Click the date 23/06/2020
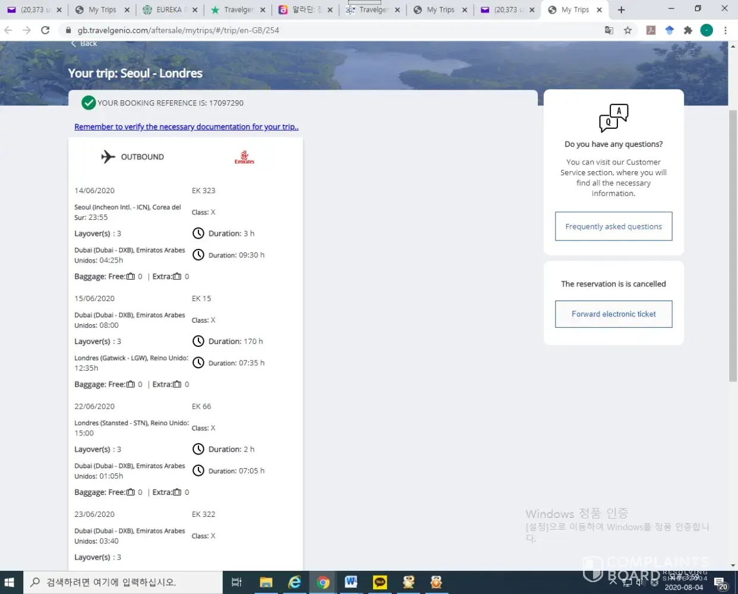This screenshot has height=594, width=738. tap(94, 514)
